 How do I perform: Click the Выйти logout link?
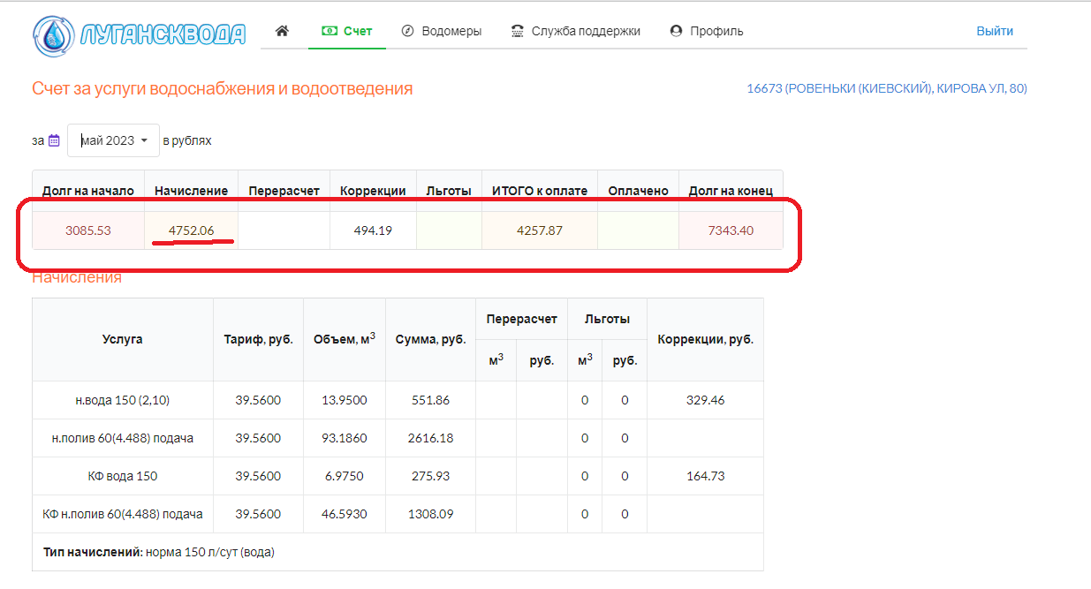[x=995, y=31]
